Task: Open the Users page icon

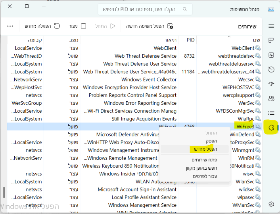Action: [x=271, y=98]
